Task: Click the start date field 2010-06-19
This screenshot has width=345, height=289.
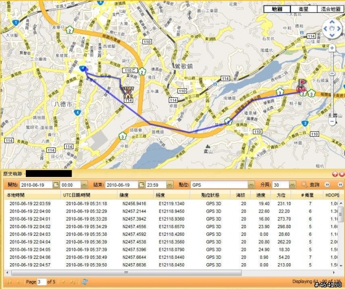Action: [36, 185]
